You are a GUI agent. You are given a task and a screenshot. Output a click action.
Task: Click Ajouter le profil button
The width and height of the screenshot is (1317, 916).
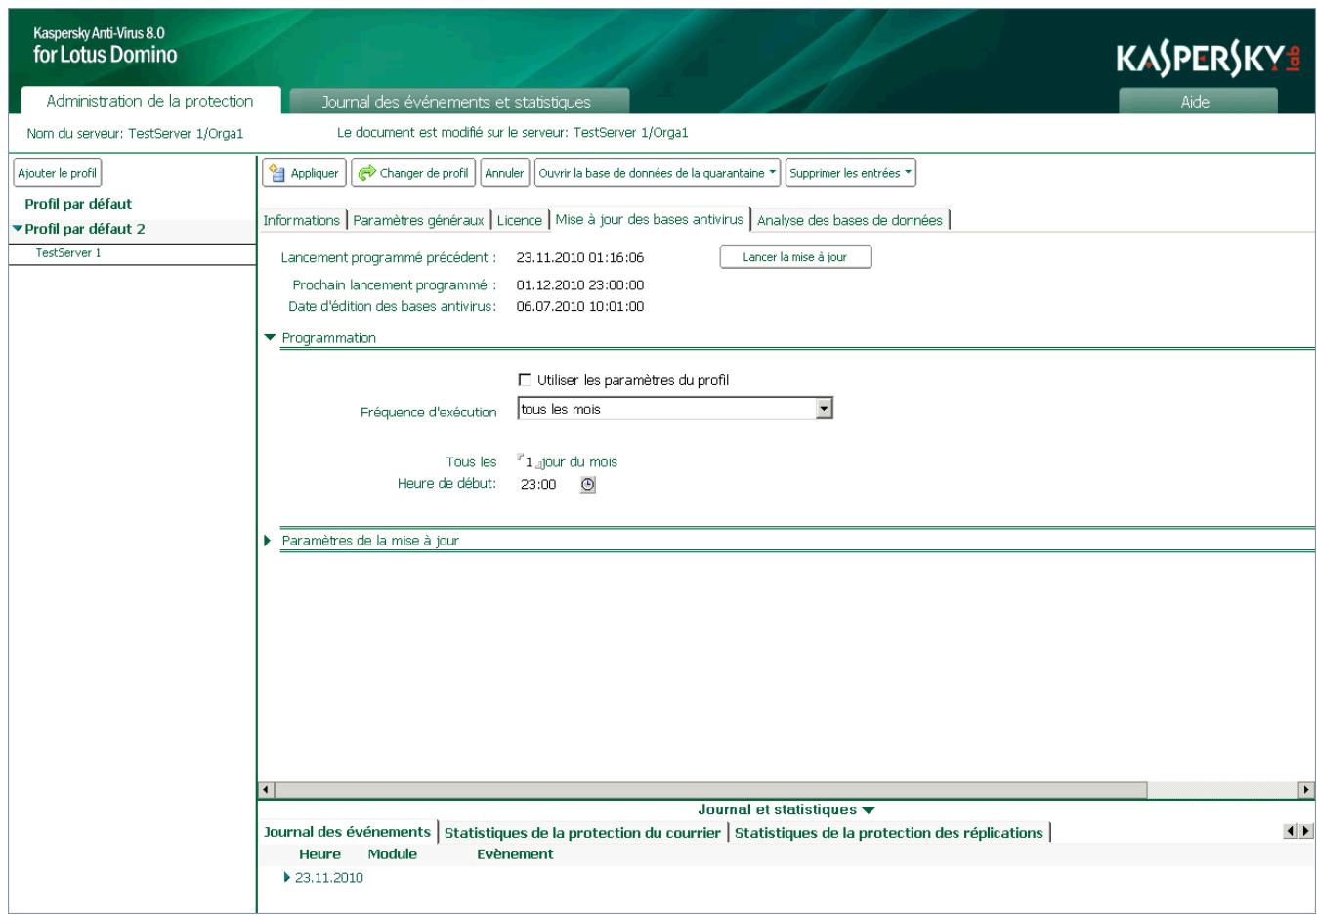click(57, 173)
